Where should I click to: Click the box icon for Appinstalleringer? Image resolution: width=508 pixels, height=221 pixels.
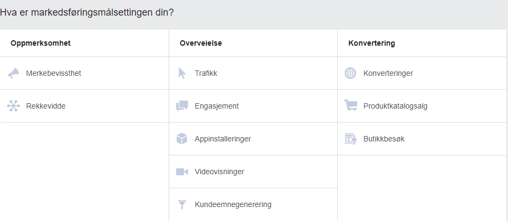coord(182,139)
